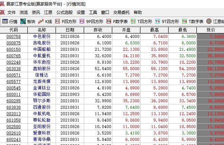Open the K线 candlestick chart icon
Image resolution: width=224 pixels, height=145 pixels.
point(41,21)
